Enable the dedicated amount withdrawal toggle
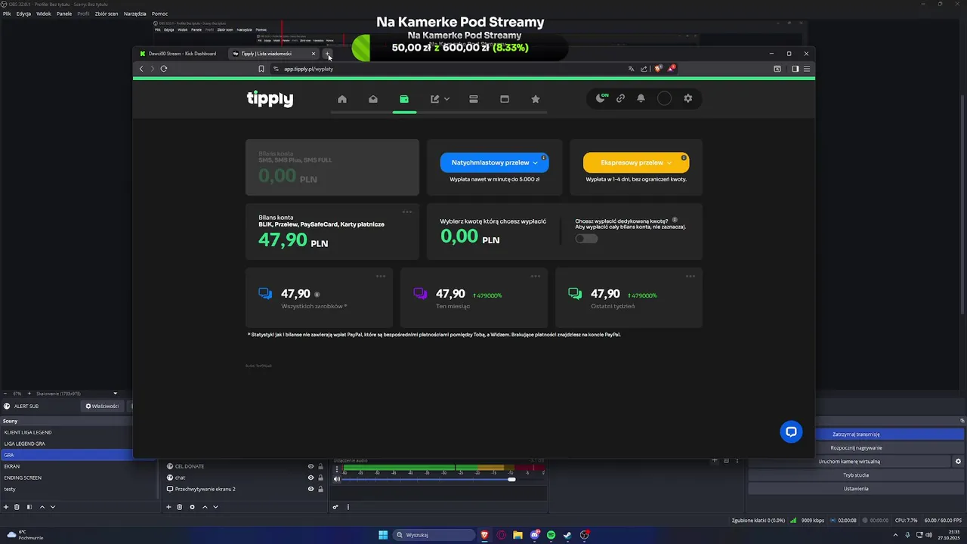The width and height of the screenshot is (967, 544). (586, 239)
